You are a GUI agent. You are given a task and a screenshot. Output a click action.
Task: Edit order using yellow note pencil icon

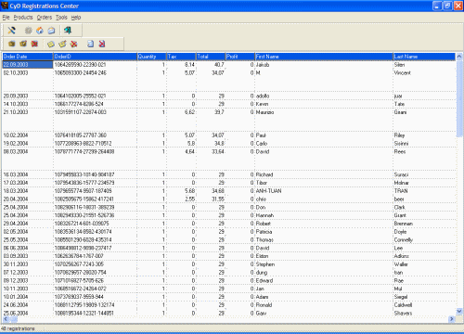pos(62,44)
